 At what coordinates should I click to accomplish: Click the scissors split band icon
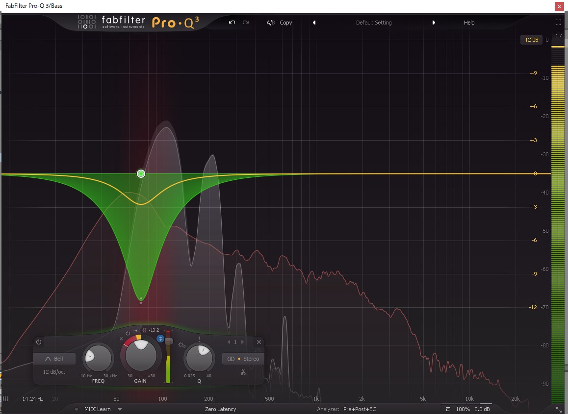pyautogui.click(x=243, y=372)
